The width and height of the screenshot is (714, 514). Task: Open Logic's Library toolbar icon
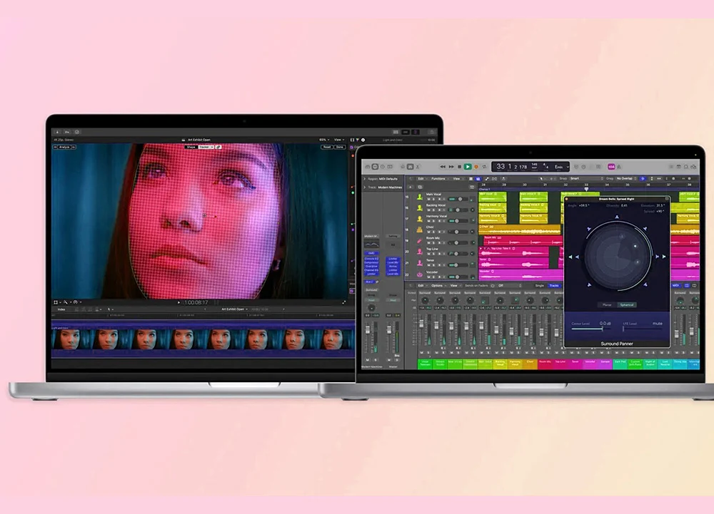click(x=368, y=167)
